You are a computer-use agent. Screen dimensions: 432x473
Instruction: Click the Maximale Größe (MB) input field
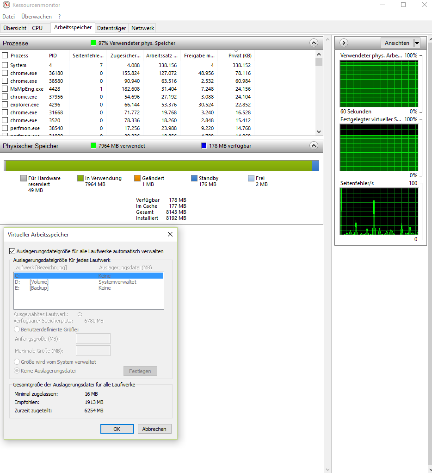tap(93, 350)
